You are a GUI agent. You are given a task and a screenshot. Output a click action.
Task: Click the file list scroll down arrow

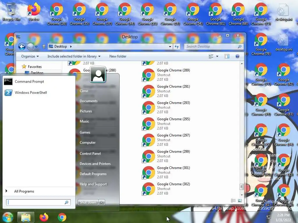tap(242, 195)
